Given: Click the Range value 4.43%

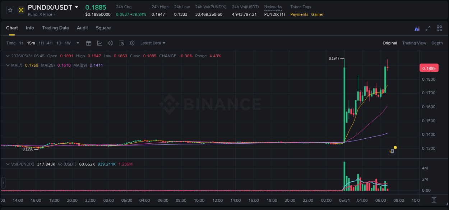Looking at the screenshot, I should [215, 56].
